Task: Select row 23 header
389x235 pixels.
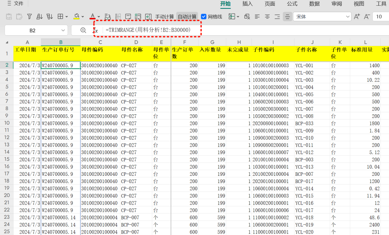Action: point(7,217)
